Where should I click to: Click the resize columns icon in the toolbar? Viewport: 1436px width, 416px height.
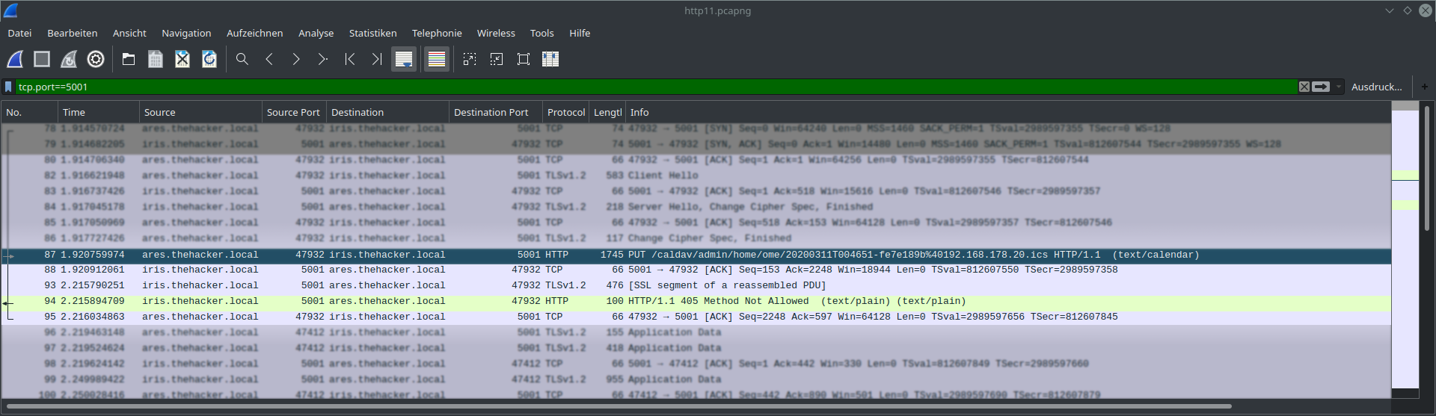(x=550, y=59)
